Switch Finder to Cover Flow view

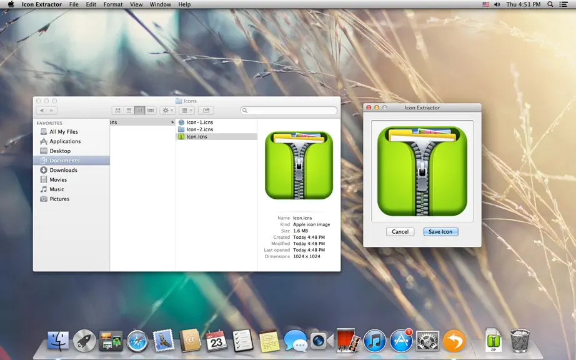coord(151,110)
